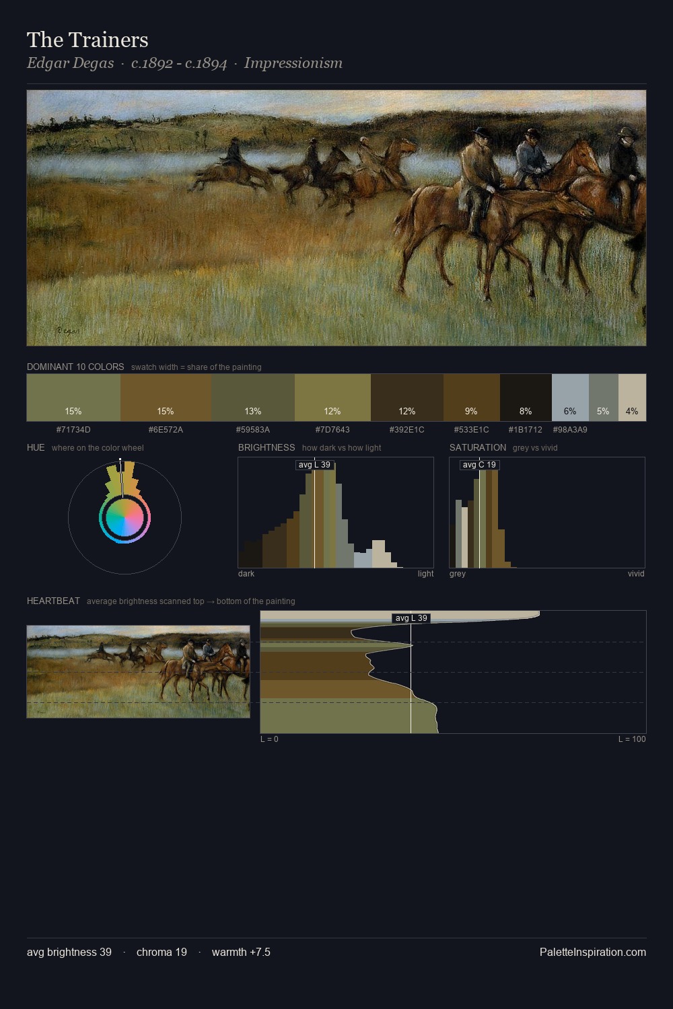Choose the beige 4% swatch

632,398
